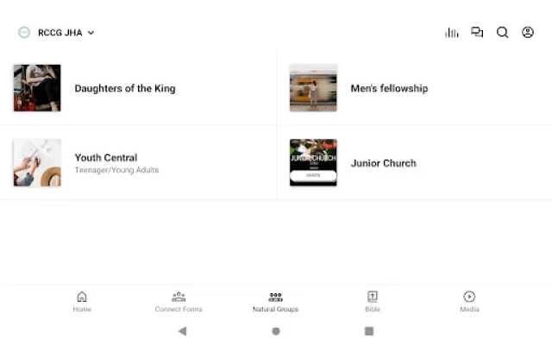Tap Daughters of the King thumbnail

click(37, 88)
